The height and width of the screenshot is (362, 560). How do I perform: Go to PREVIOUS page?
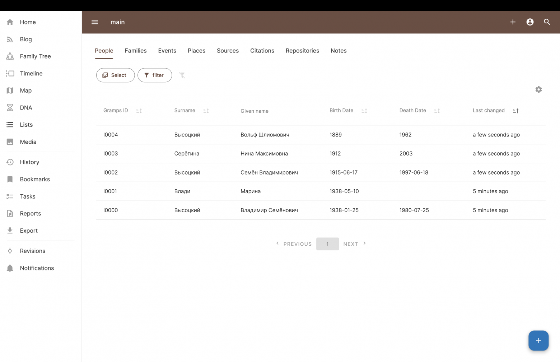(x=294, y=244)
